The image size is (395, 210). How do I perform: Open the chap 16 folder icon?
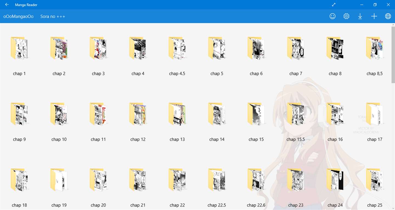[335, 114]
